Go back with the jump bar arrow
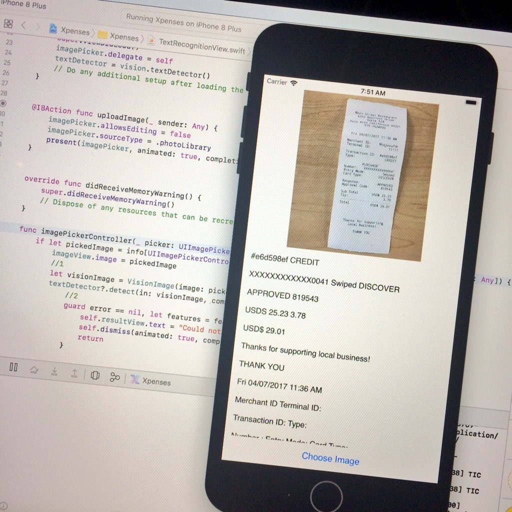 coord(23,25)
